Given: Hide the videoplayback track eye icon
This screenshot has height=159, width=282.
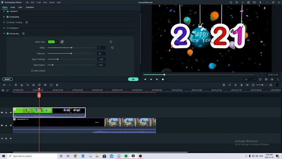Looking at the screenshot, I should click(11, 125).
